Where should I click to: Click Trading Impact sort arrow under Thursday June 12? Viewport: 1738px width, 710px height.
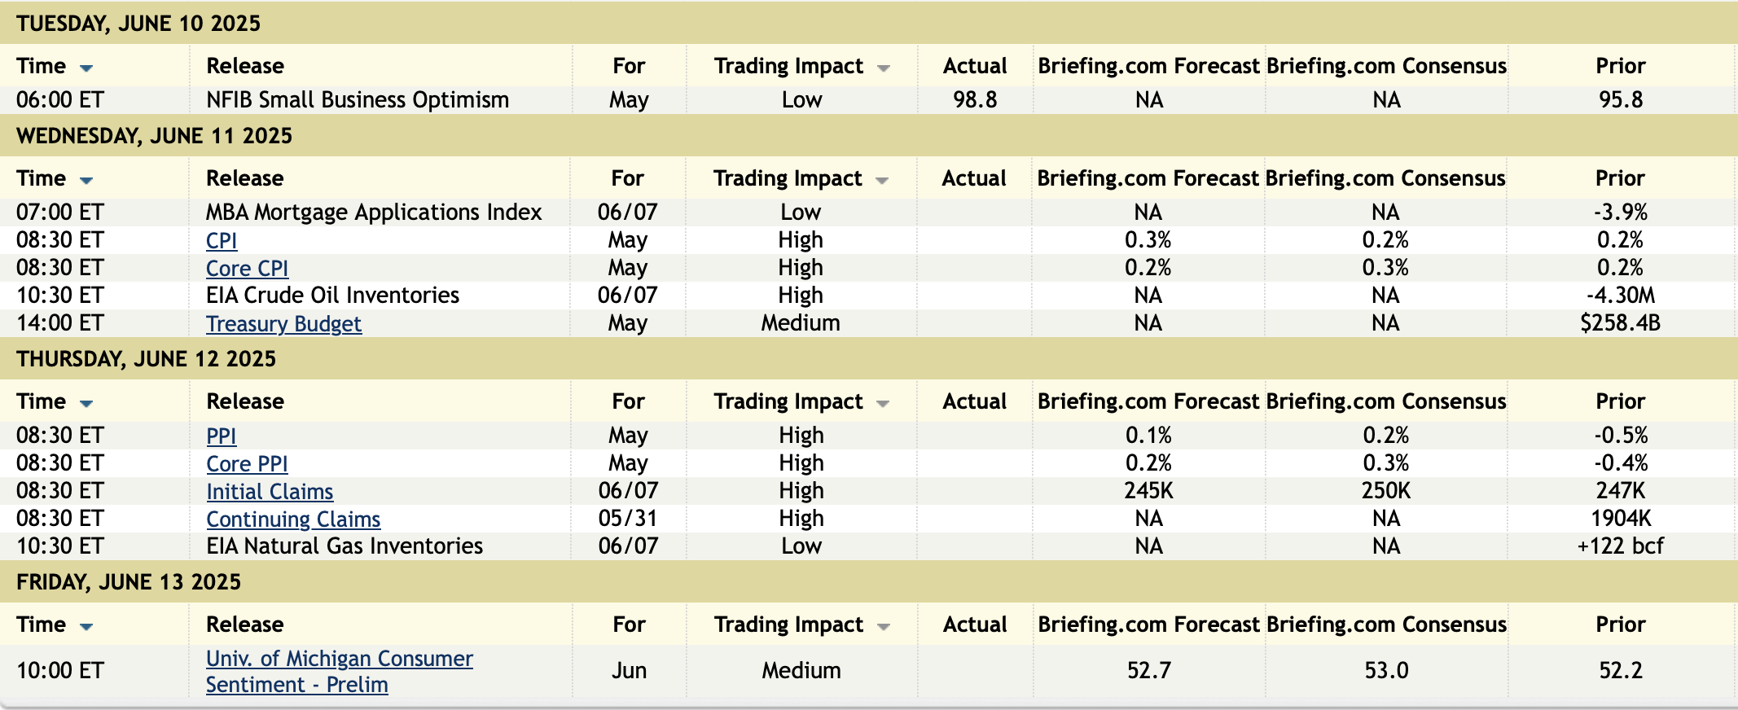coord(883,404)
